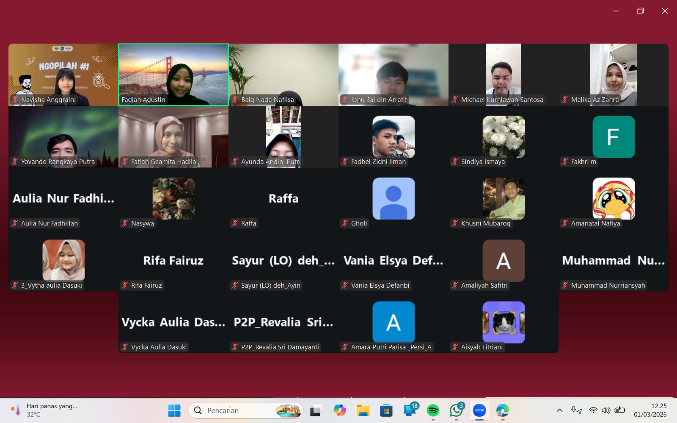Click Aisyah Fitriani's cat avatar tile
Image resolution: width=677 pixels, height=423 pixels.
point(503,322)
